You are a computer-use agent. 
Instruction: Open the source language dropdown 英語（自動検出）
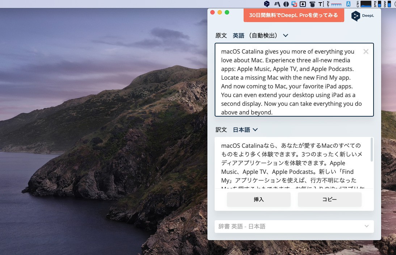(260, 35)
